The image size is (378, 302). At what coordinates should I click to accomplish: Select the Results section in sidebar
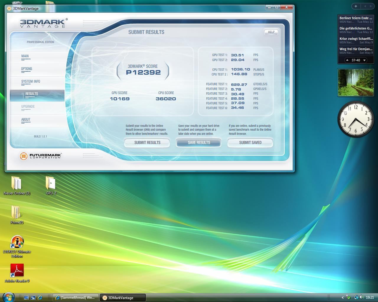[x=37, y=95]
